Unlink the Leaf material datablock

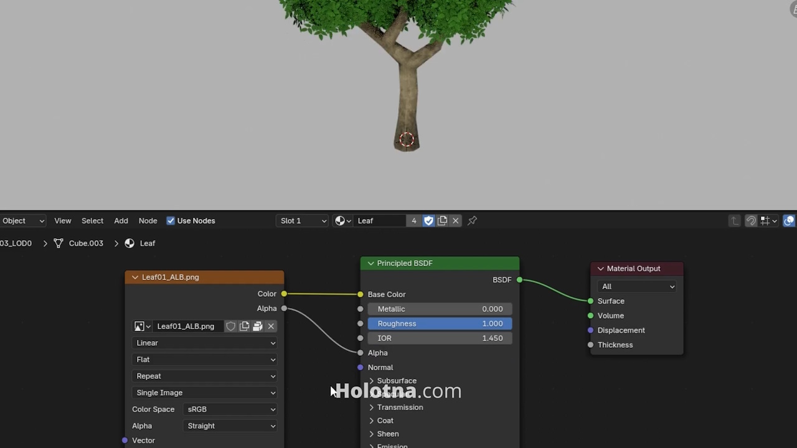456,220
